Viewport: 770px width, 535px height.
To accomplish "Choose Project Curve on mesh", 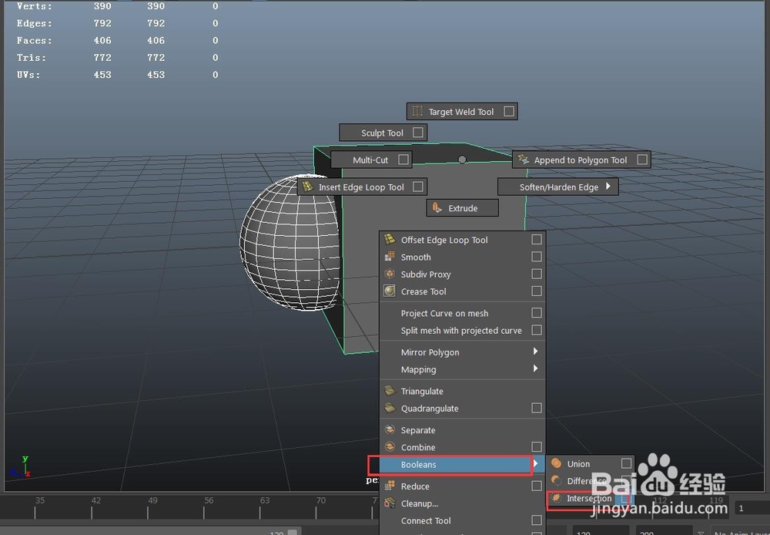I will point(463,313).
